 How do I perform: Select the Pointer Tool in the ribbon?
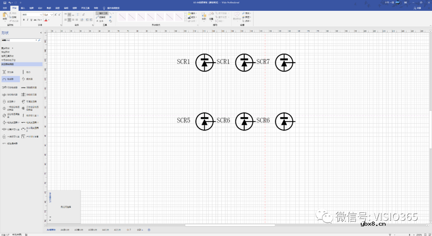(x=102, y=13)
